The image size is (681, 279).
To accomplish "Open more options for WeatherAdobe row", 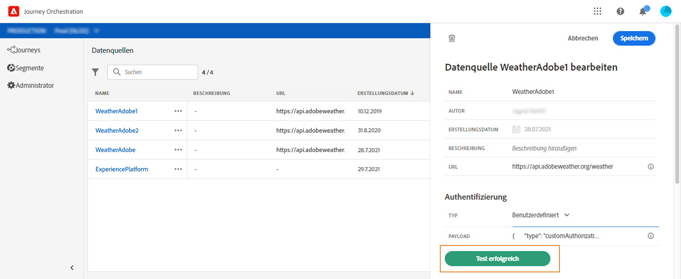I will (x=178, y=150).
